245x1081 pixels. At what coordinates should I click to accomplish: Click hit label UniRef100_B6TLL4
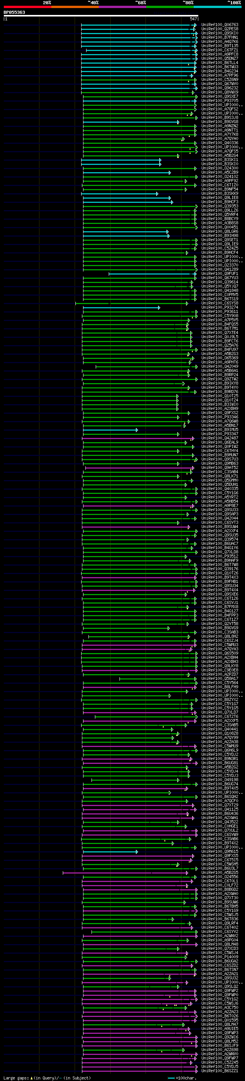[x=220, y=63]
